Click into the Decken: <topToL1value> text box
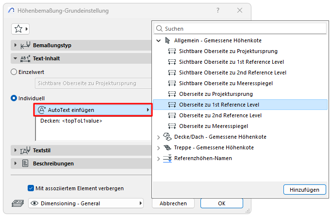This screenshot has height=217, width=331. point(94,128)
